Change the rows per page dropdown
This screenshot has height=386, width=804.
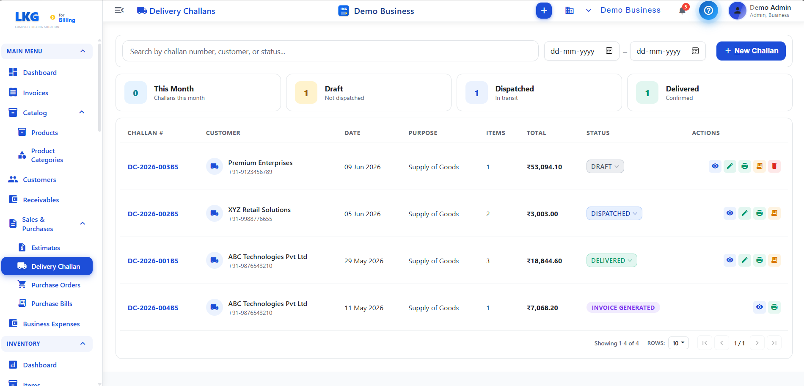pyautogui.click(x=678, y=343)
